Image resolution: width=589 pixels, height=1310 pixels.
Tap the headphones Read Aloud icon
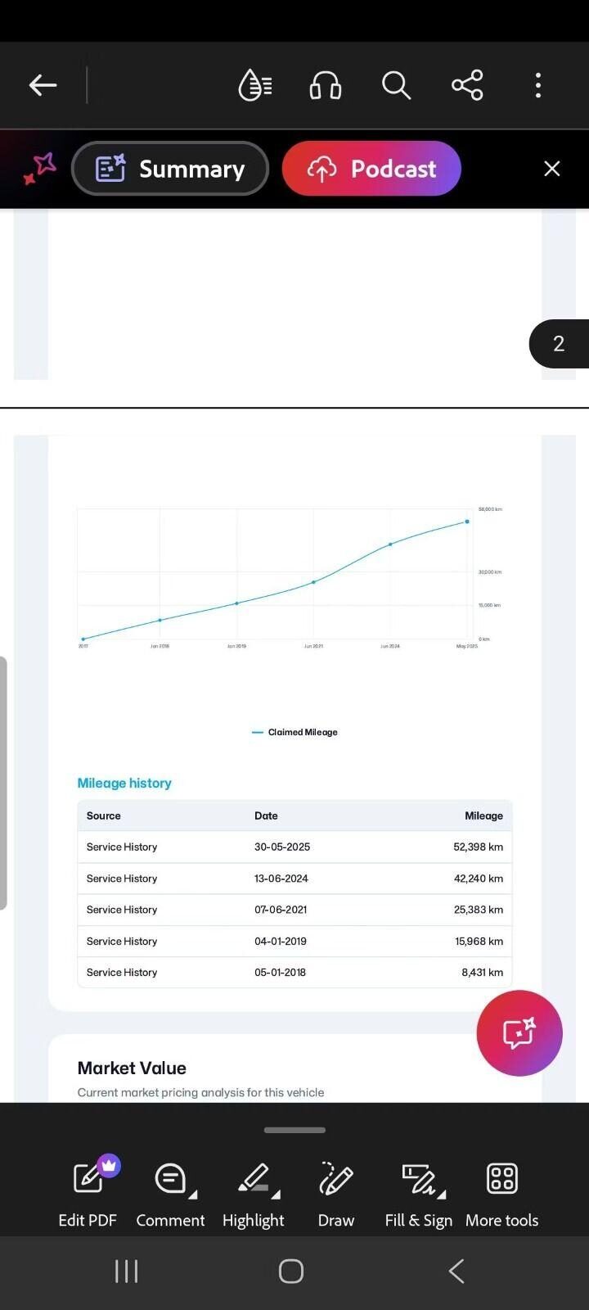click(x=325, y=85)
